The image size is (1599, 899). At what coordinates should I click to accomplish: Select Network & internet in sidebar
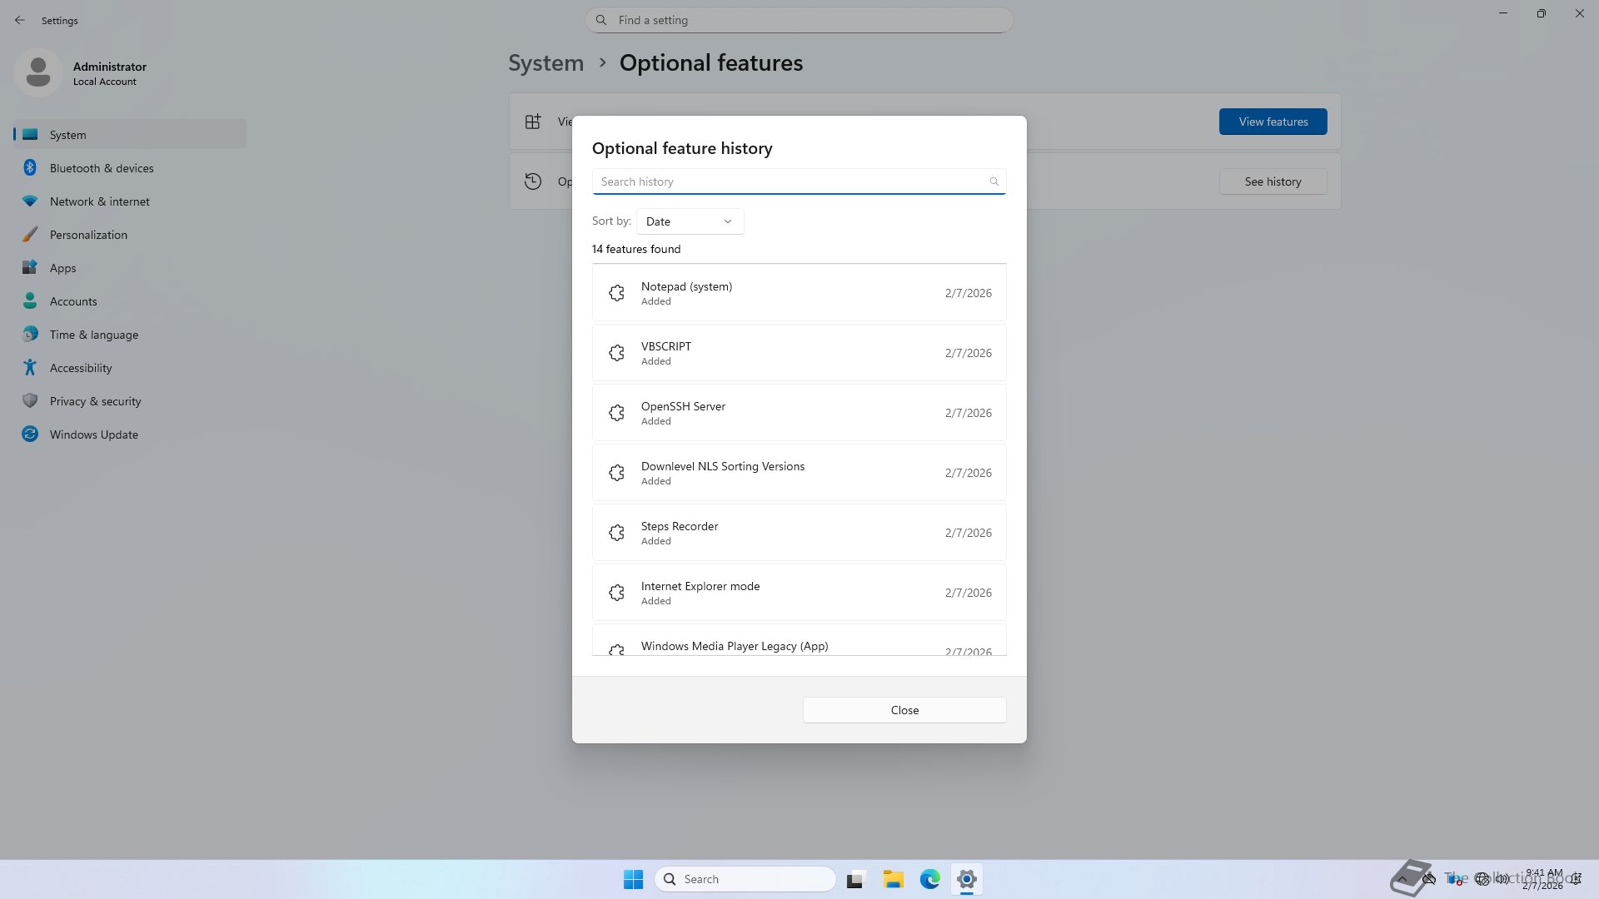click(100, 201)
